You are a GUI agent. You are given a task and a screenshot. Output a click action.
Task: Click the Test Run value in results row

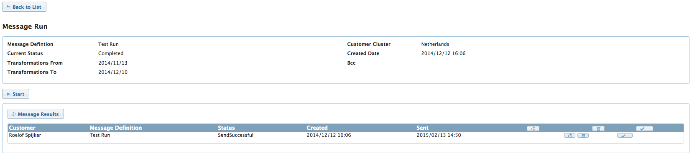pos(100,135)
